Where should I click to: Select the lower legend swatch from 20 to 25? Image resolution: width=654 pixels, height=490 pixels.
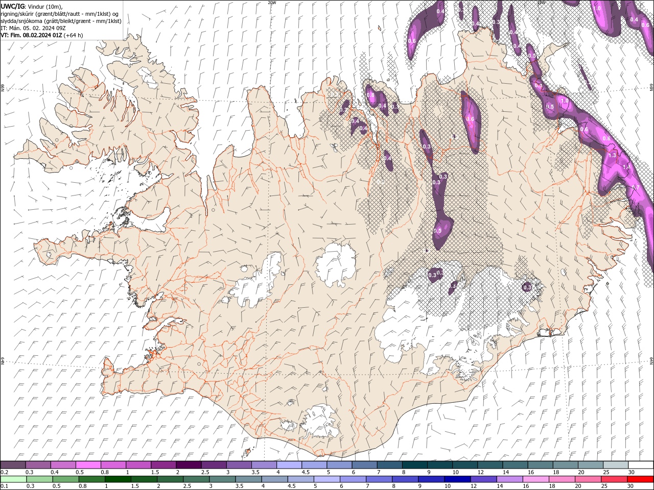[588, 479]
